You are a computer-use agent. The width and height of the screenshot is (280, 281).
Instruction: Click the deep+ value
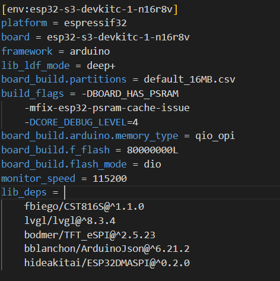(x=101, y=66)
